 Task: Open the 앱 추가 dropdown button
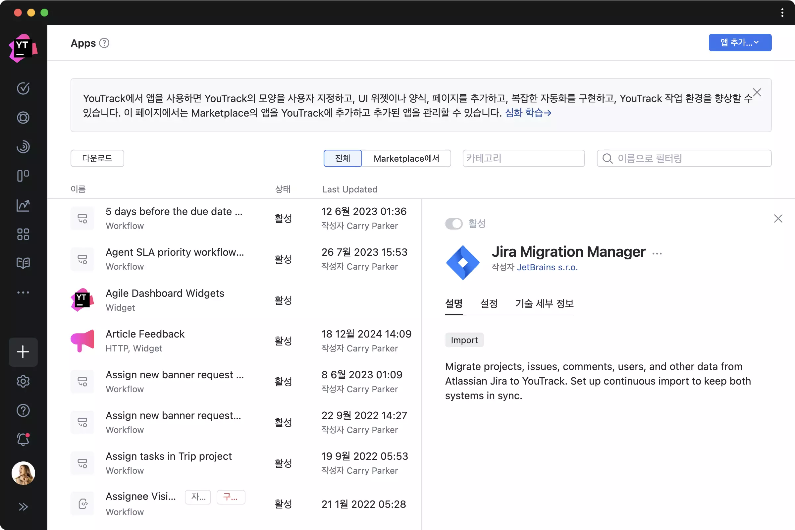[740, 43]
